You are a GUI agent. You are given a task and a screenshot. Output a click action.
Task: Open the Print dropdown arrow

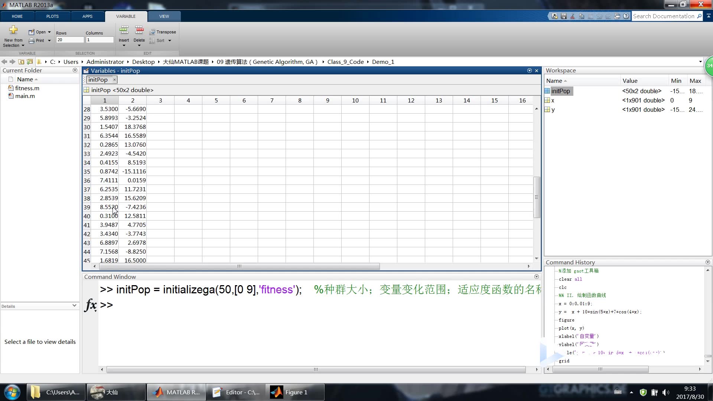click(49, 40)
